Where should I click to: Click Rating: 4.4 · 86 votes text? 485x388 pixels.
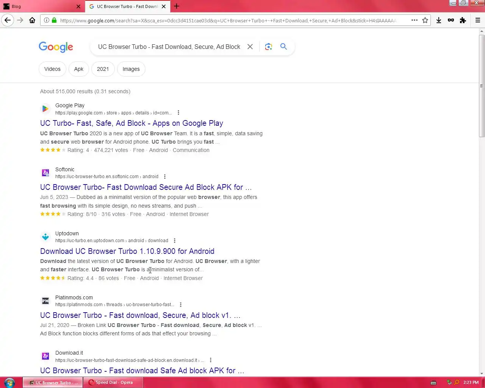coord(93,278)
